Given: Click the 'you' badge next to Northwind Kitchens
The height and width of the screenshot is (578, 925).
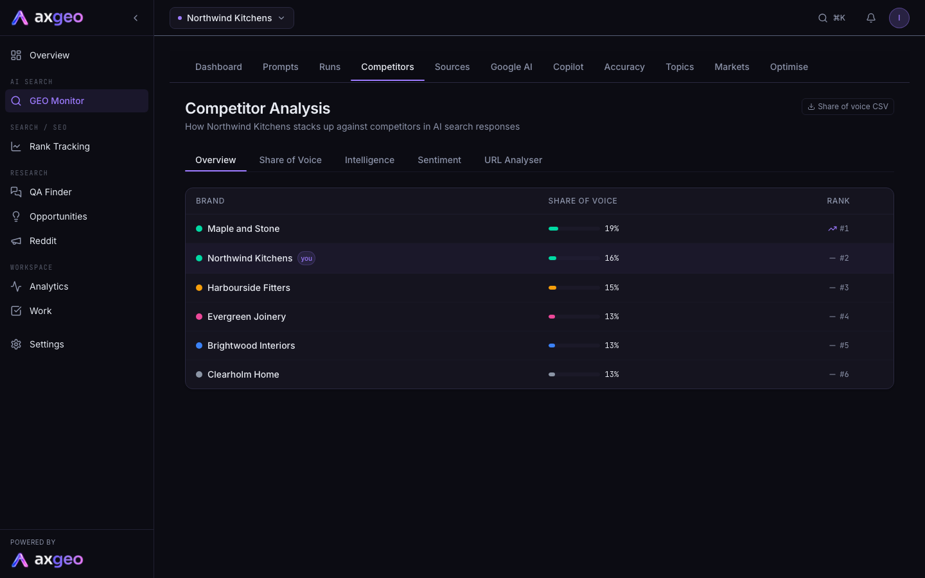Looking at the screenshot, I should pos(306,258).
